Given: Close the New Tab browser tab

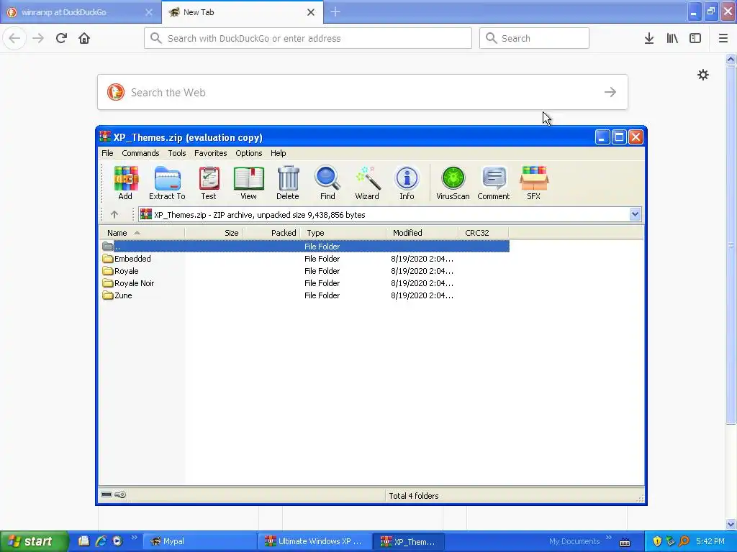Looking at the screenshot, I should [x=311, y=12].
